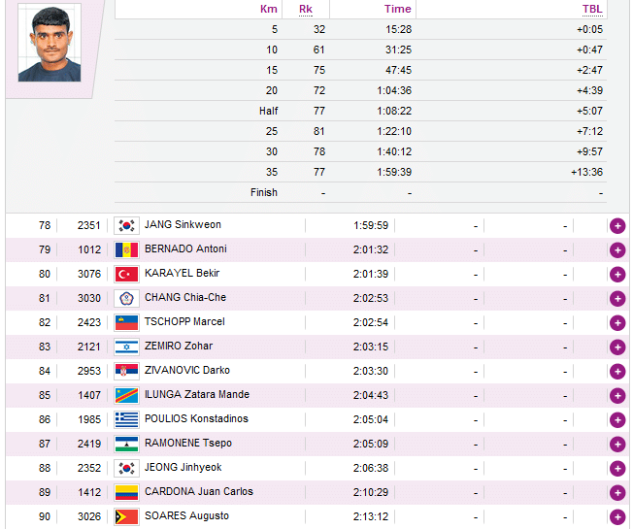The height and width of the screenshot is (529, 633).
Task: Click plus icon beside ZEMIRO Zohar
Action: pyautogui.click(x=616, y=347)
